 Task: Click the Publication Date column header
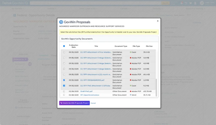(x=73, y=46)
